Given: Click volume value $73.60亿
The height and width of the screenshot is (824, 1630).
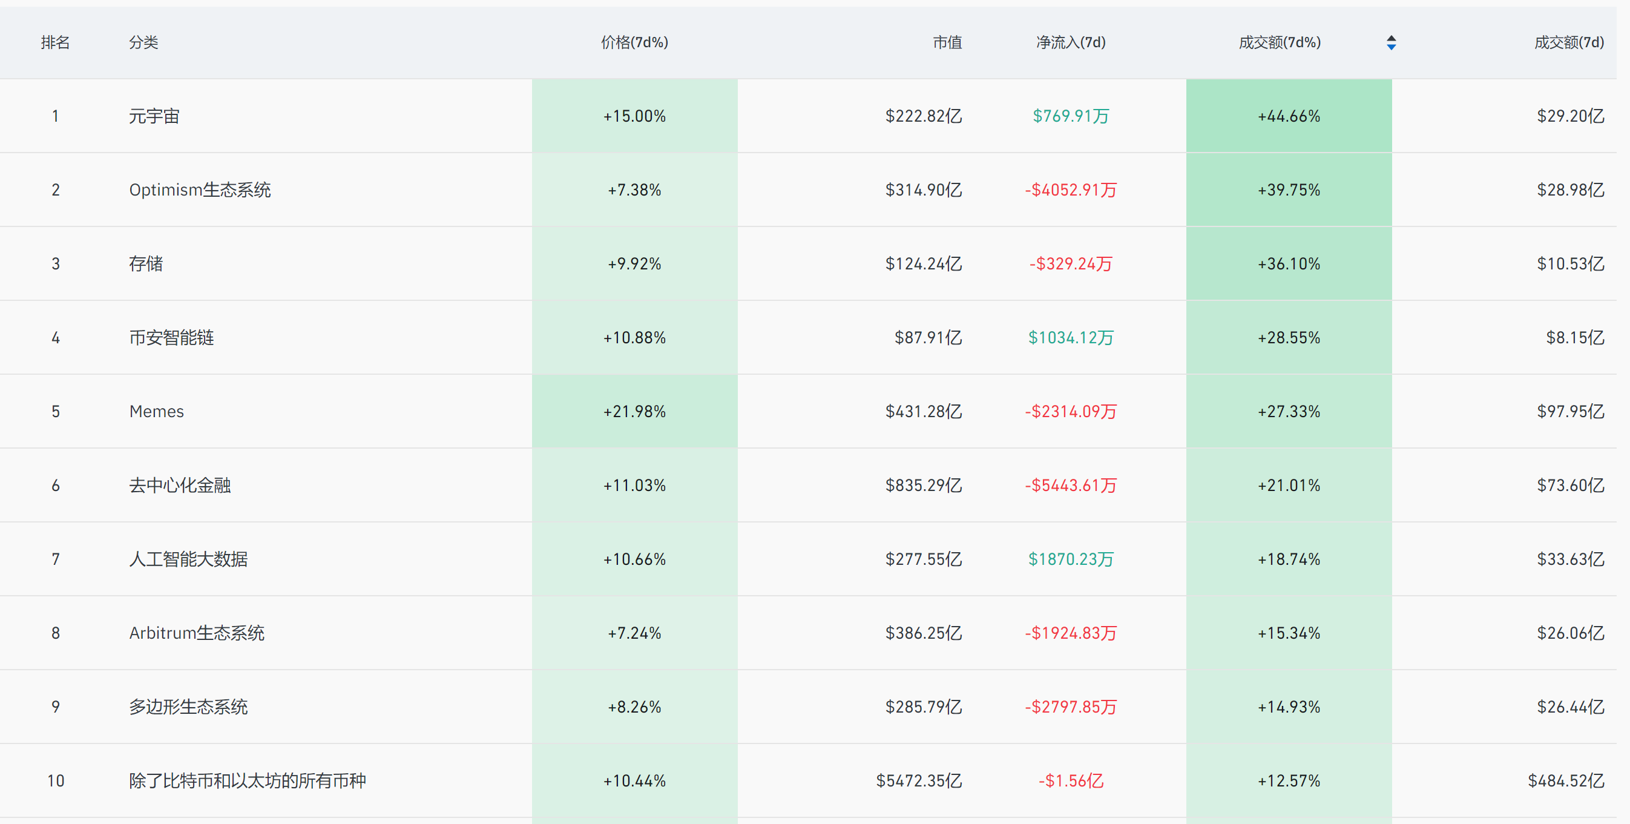Looking at the screenshot, I should (x=1571, y=486).
